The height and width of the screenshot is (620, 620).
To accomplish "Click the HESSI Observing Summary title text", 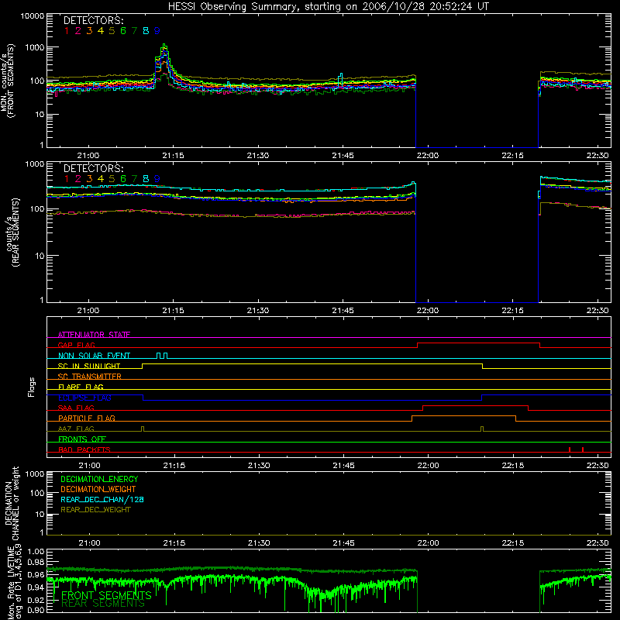I will pyautogui.click(x=329, y=7).
